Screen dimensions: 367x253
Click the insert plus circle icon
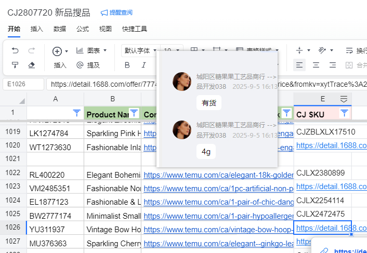[x=57, y=51]
